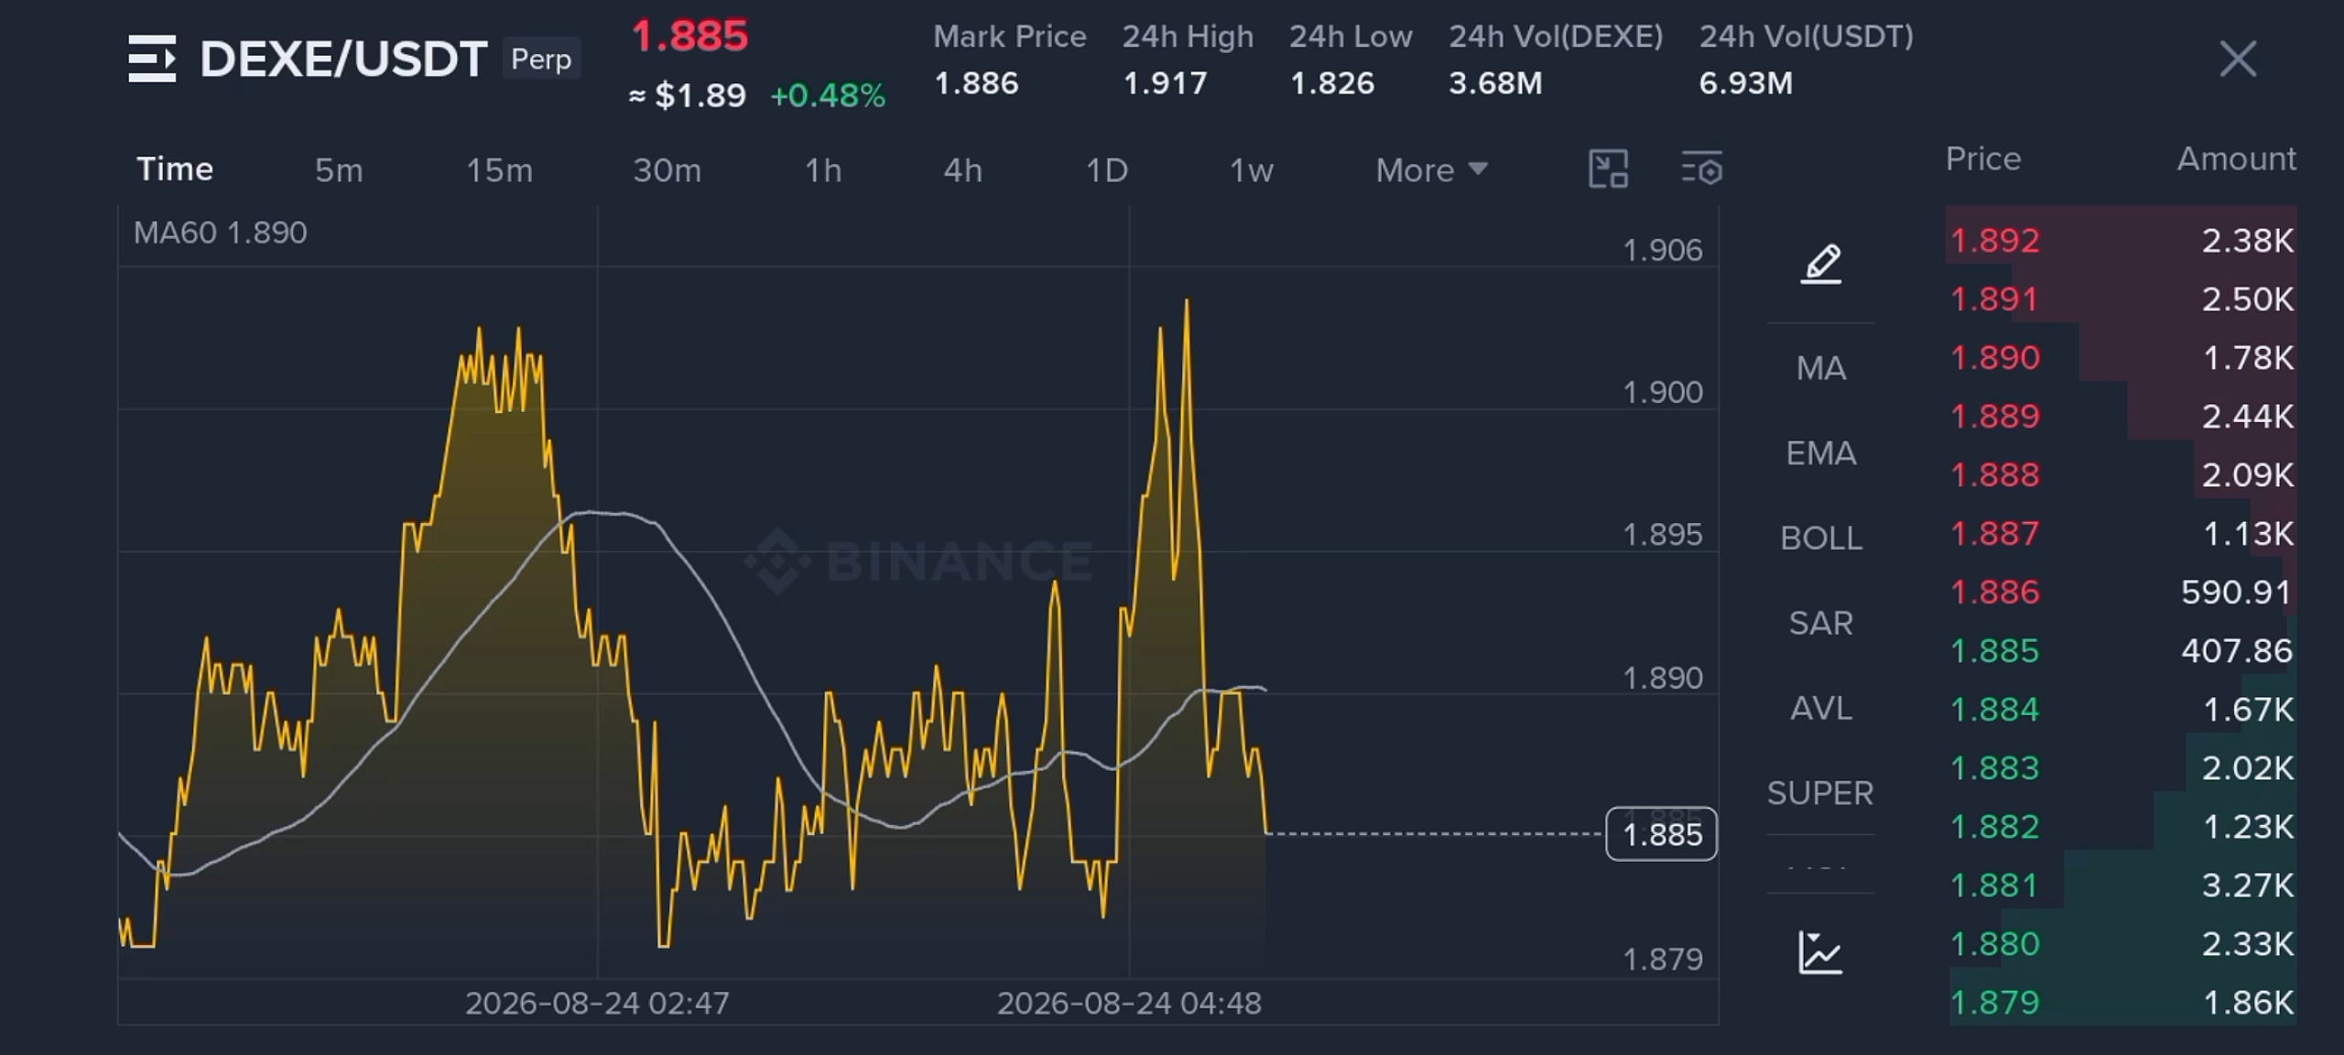Select the 1h interval tab
2344x1055 pixels.
(823, 170)
